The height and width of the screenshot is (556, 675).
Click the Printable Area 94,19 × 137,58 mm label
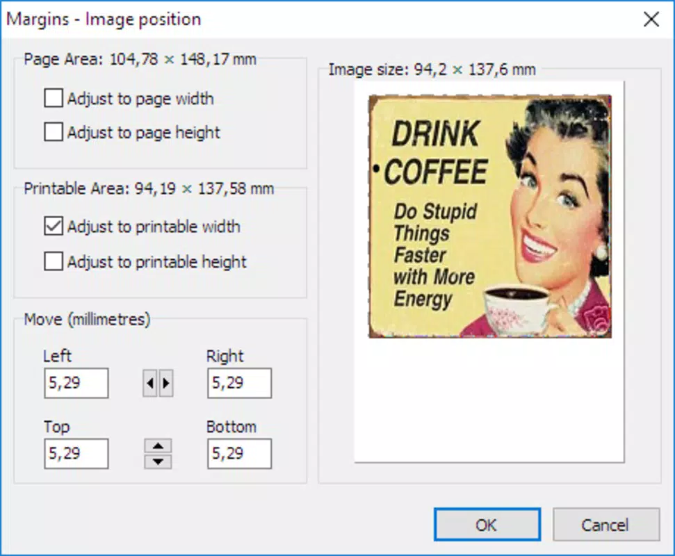pos(149,188)
